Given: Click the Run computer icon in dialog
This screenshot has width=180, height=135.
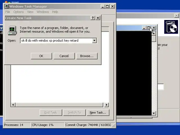Looking at the screenshot, I should (12, 30).
